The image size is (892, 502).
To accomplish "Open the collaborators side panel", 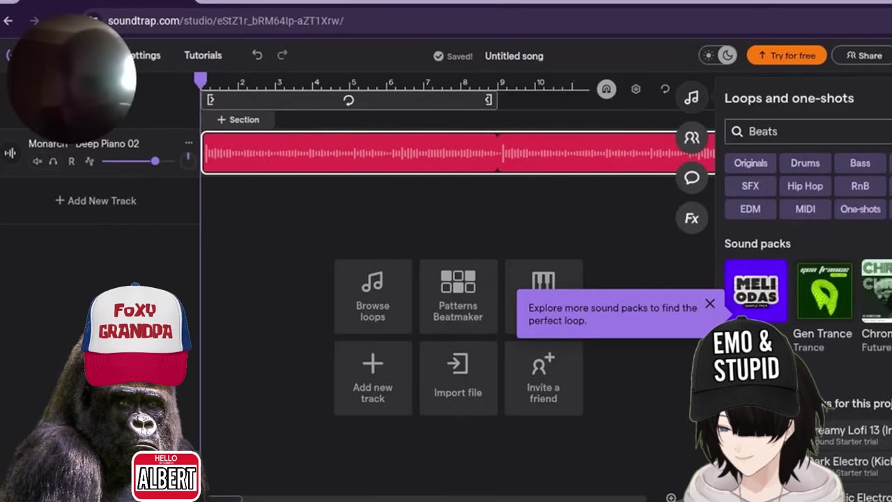I will (x=691, y=138).
